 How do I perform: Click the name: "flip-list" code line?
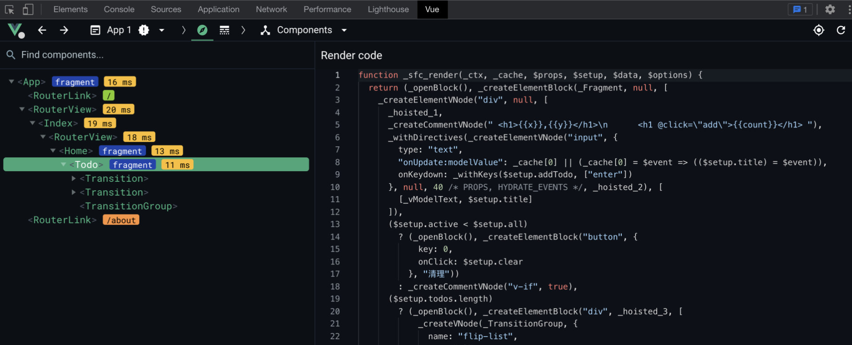(x=473, y=336)
